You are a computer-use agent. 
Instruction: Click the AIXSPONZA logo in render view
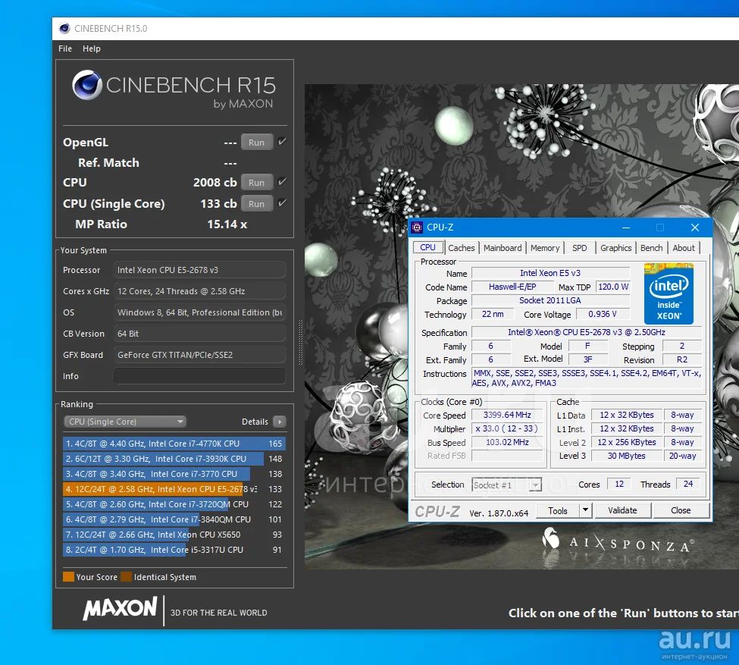click(x=618, y=541)
